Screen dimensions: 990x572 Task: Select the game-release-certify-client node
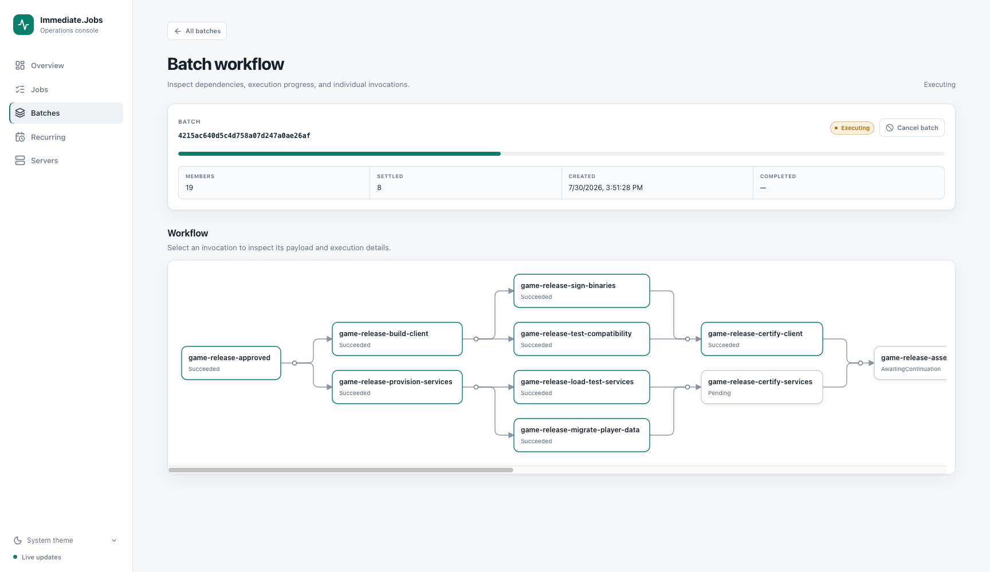pyautogui.click(x=762, y=339)
